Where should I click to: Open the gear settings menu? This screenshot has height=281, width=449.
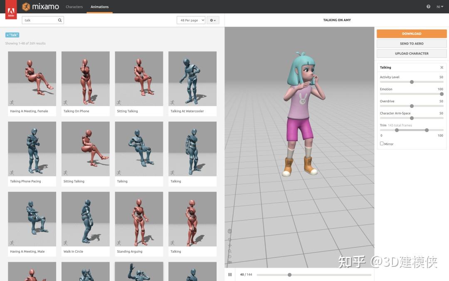pos(213,20)
